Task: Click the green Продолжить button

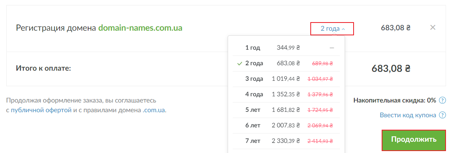Action: click(x=414, y=140)
